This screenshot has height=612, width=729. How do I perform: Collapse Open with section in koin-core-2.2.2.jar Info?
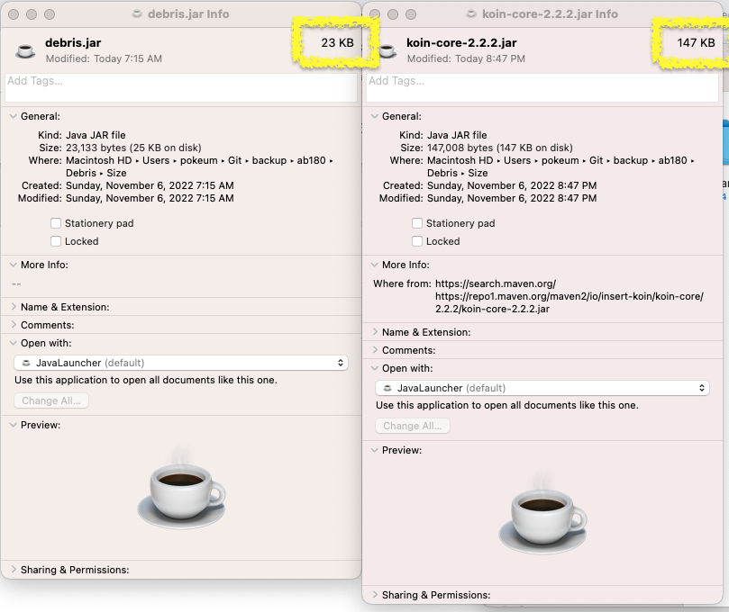pos(374,368)
